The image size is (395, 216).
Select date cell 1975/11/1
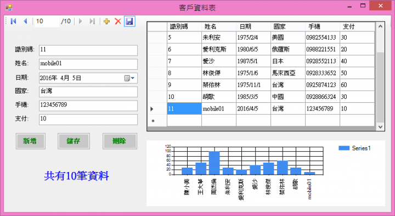(x=253, y=85)
